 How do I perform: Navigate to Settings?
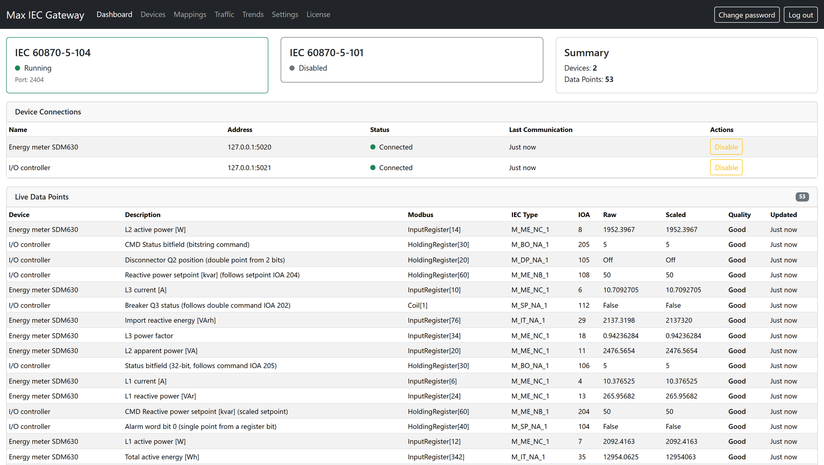pos(285,14)
